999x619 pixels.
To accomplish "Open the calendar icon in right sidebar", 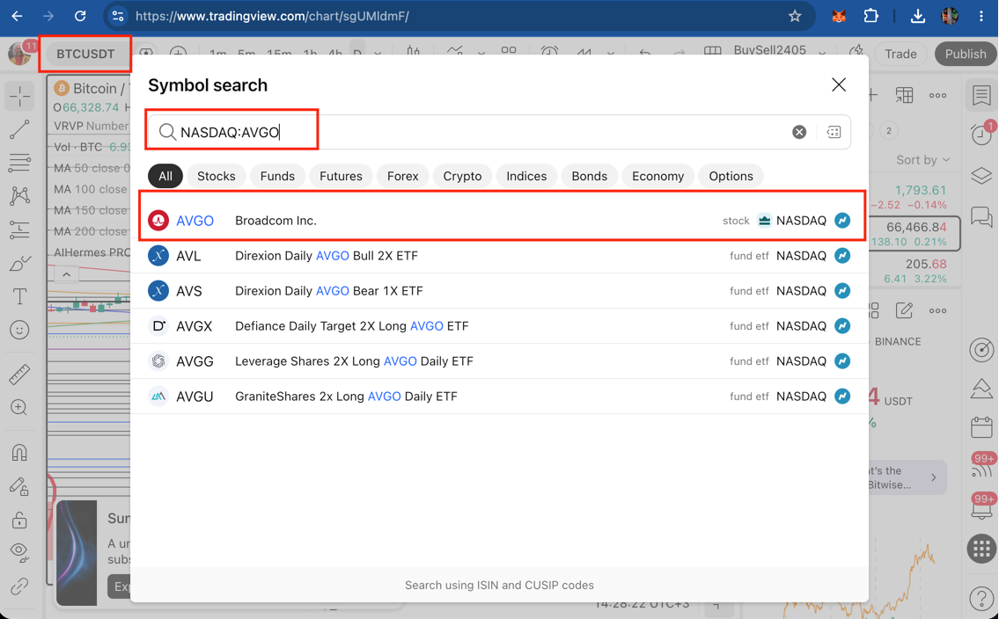I will tap(981, 426).
